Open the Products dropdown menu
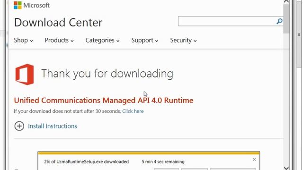This screenshot has height=170, width=303. pyautogui.click(x=59, y=40)
